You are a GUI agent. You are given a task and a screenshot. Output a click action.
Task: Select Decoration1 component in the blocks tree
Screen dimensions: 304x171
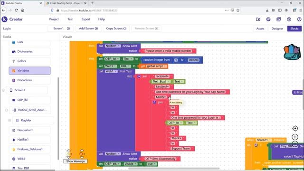(x=29, y=130)
